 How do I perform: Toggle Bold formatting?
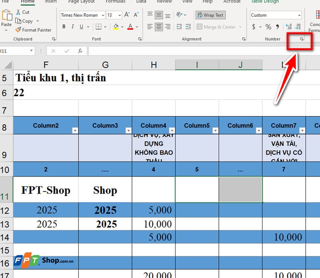click(64, 26)
